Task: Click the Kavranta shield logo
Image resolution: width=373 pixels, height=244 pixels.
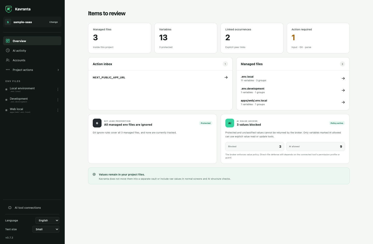Action: [9, 9]
